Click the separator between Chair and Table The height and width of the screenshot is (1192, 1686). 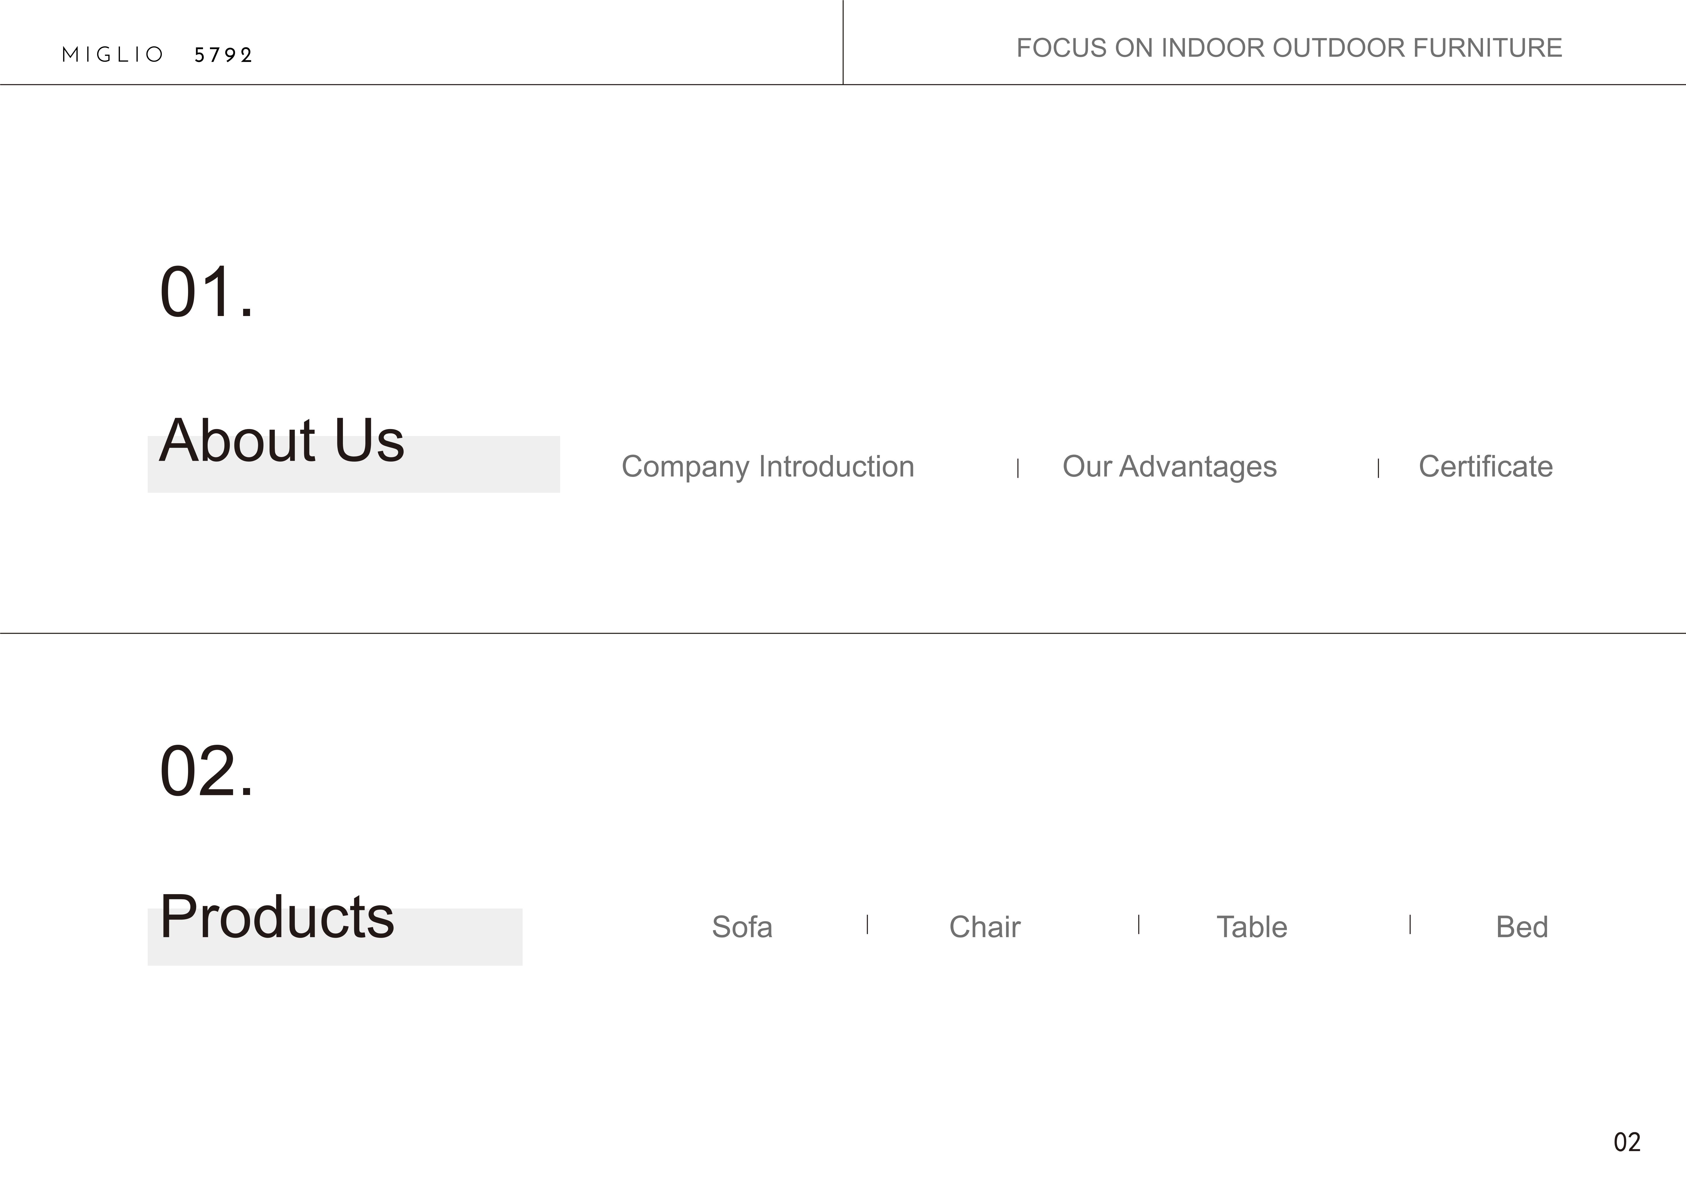coord(1138,925)
